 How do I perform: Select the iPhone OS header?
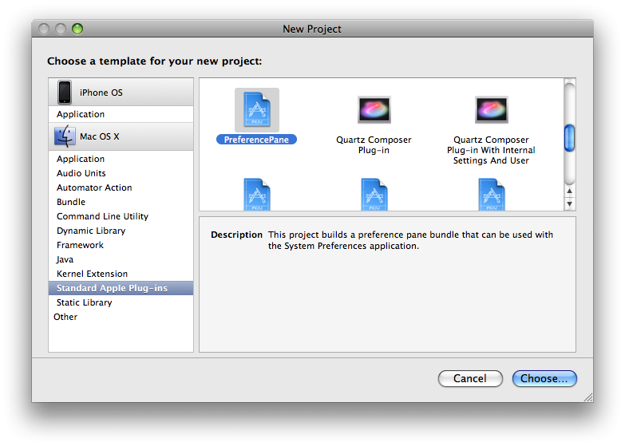[121, 92]
